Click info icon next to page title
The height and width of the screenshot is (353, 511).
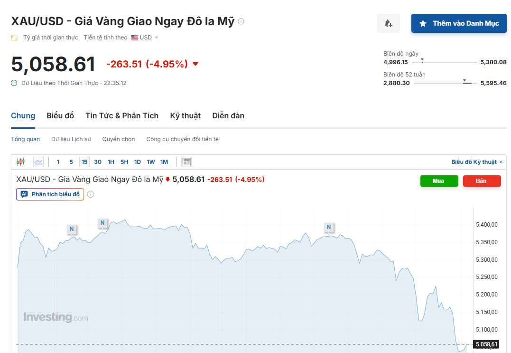[x=241, y=21]
